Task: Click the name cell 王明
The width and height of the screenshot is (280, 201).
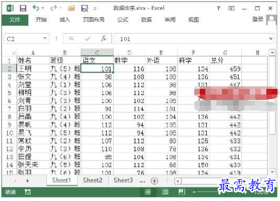Action: (33, 69)
